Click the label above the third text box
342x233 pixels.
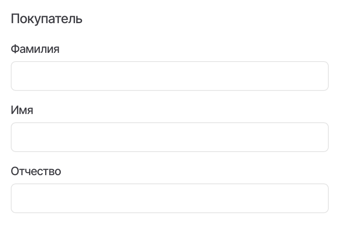(x=36, y=171)
